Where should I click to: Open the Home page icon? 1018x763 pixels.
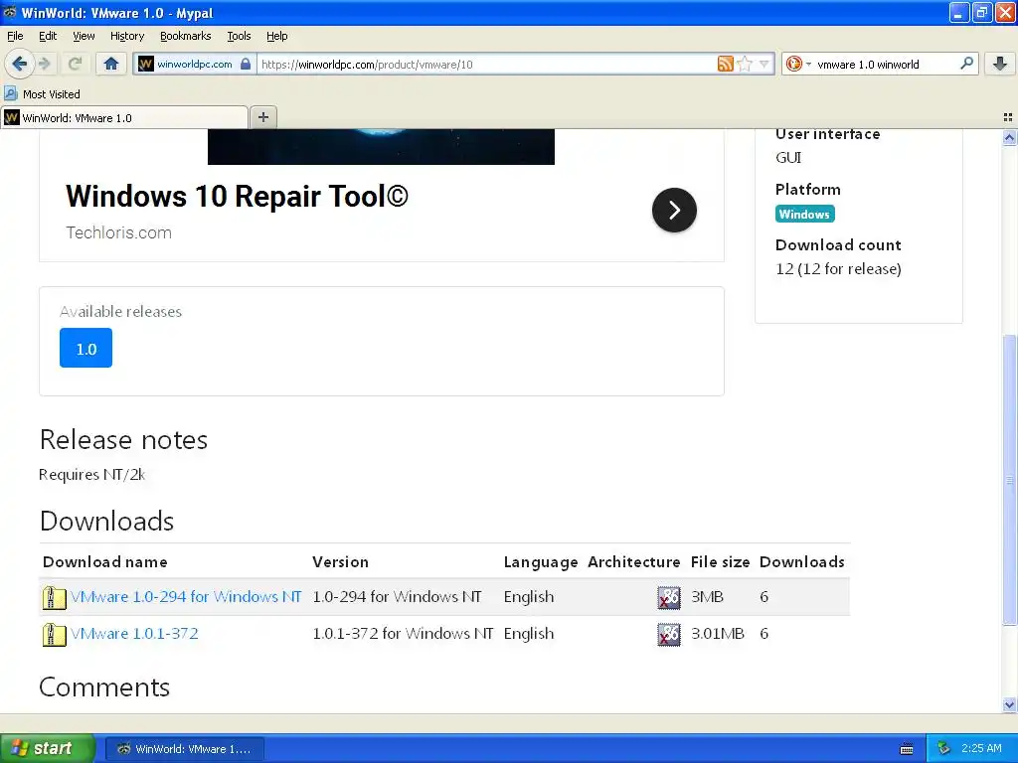point(111,64)
